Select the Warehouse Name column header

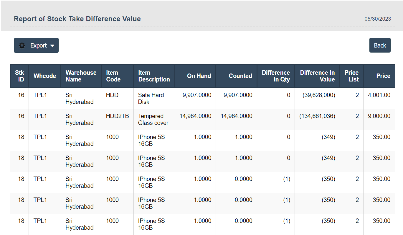[81, 76]
